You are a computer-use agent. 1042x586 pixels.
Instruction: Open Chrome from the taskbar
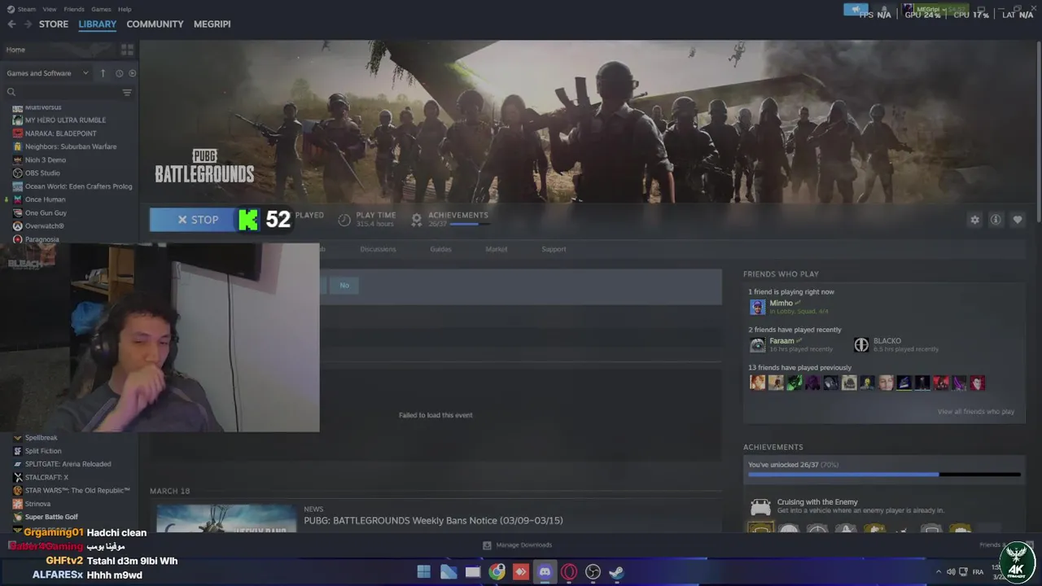coord(497,572)
